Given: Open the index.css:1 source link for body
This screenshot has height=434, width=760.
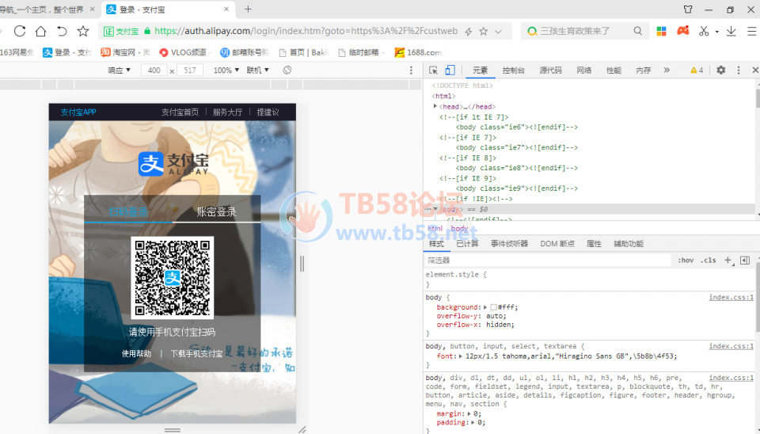Looking at the screenshot, I should [731, 298].
